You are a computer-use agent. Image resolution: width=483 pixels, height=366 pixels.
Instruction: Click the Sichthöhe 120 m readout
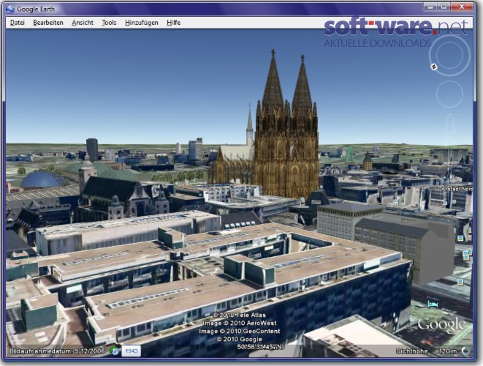point(426,351)
